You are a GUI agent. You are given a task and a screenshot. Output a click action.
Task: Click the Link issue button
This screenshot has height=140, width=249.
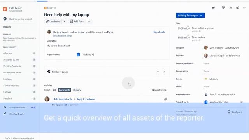[53, 21]
